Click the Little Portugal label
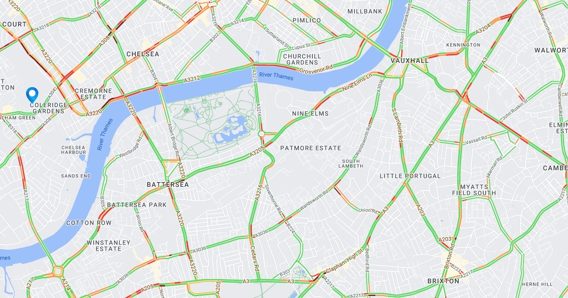 (x=410, y=176)
